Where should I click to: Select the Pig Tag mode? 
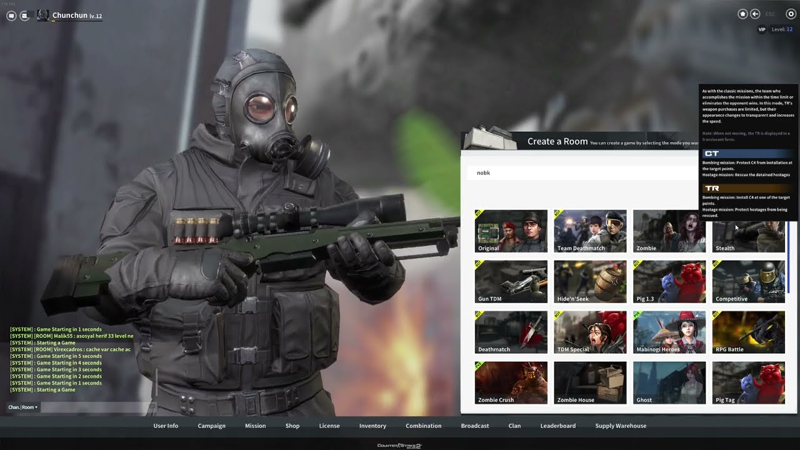748,383
